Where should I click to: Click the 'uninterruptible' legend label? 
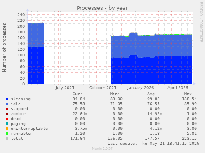click(29, 129)
